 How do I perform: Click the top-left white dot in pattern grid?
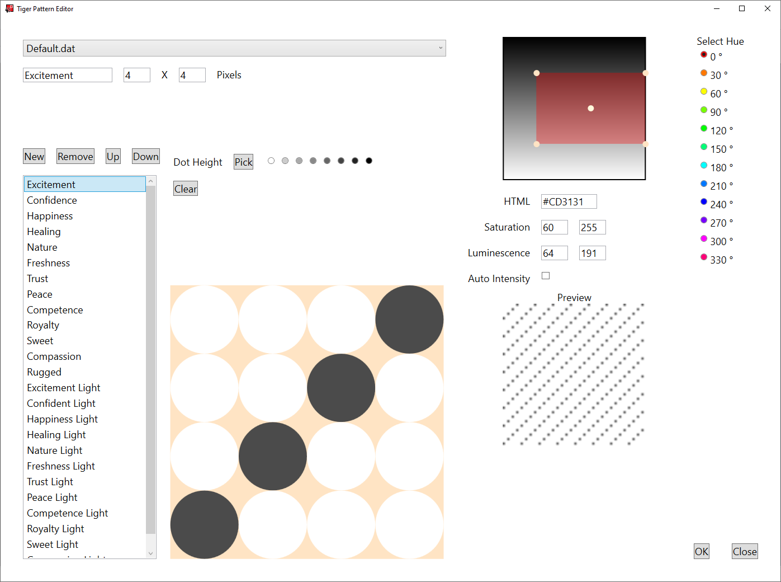[205, 320]
